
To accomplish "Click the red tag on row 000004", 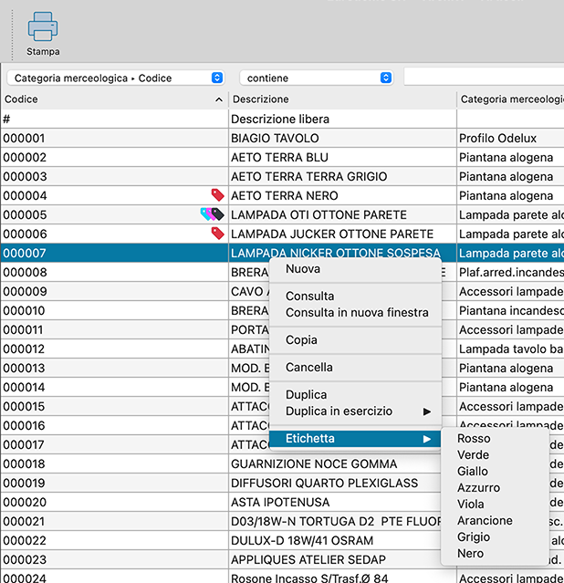I will [x=217, y=195].
